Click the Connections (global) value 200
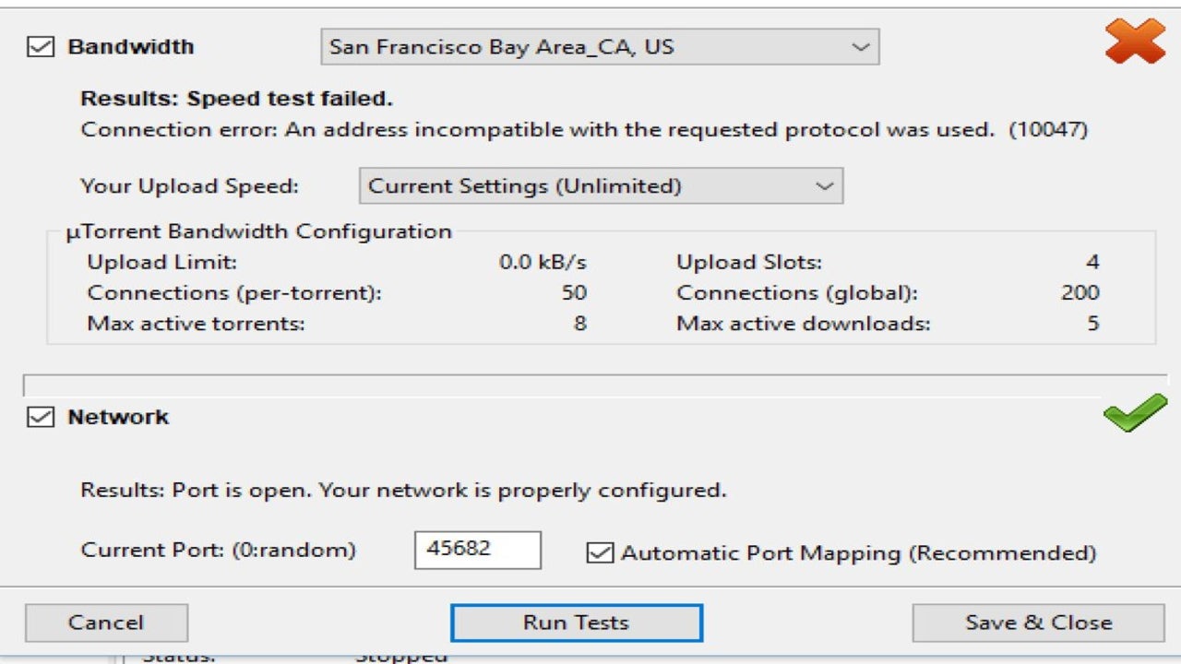Viewport: 1181px width, 664px height. point(1080,293)
